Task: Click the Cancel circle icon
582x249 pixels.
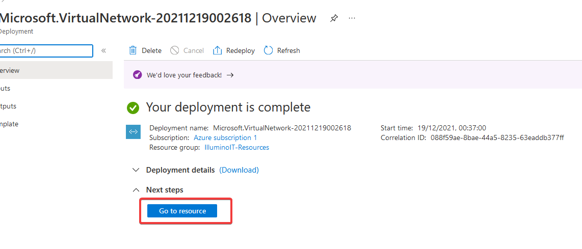Action: click(x=174, y=50)
